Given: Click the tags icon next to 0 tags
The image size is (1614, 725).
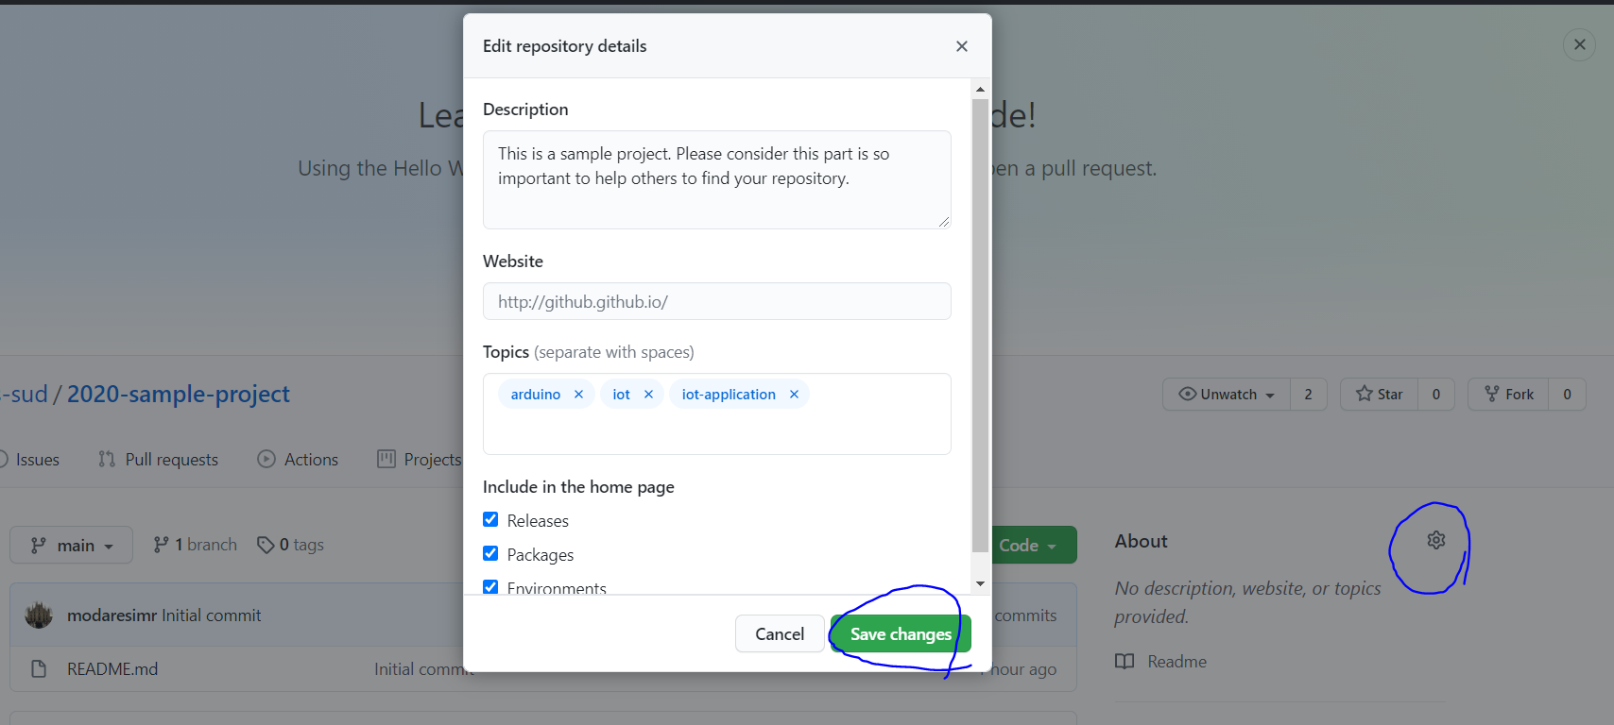Looking at the screenshot, I should (x=266, y=545).
